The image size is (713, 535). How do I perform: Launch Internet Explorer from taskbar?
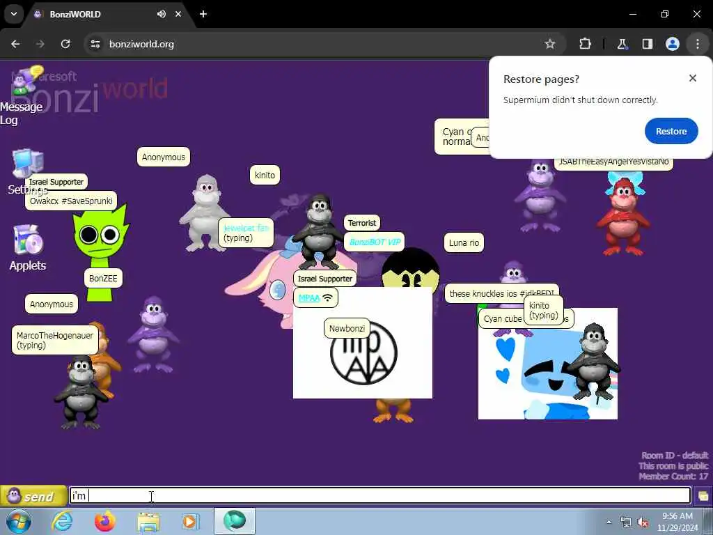point(62,521)
